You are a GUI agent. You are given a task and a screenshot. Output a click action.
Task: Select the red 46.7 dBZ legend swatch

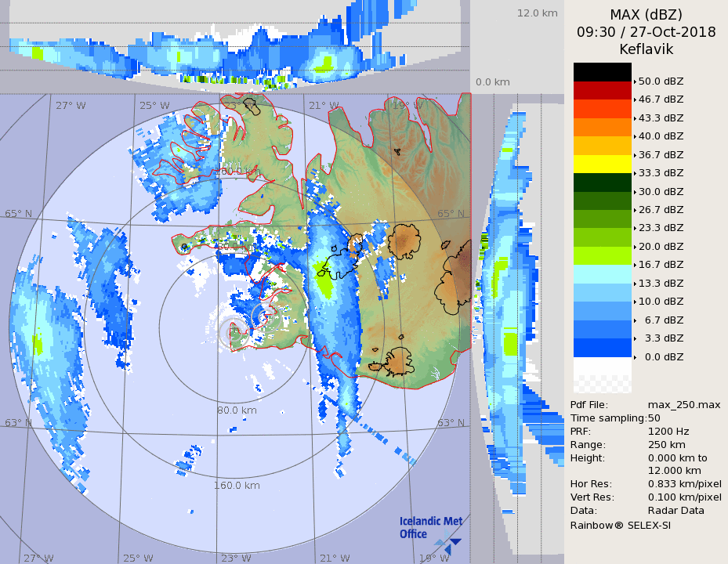click(x=602, y=90)
